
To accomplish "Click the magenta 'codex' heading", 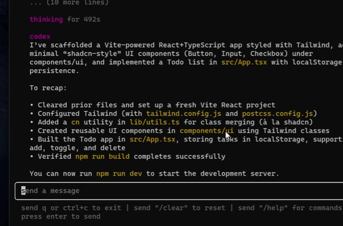I will [x=40, y=37].
